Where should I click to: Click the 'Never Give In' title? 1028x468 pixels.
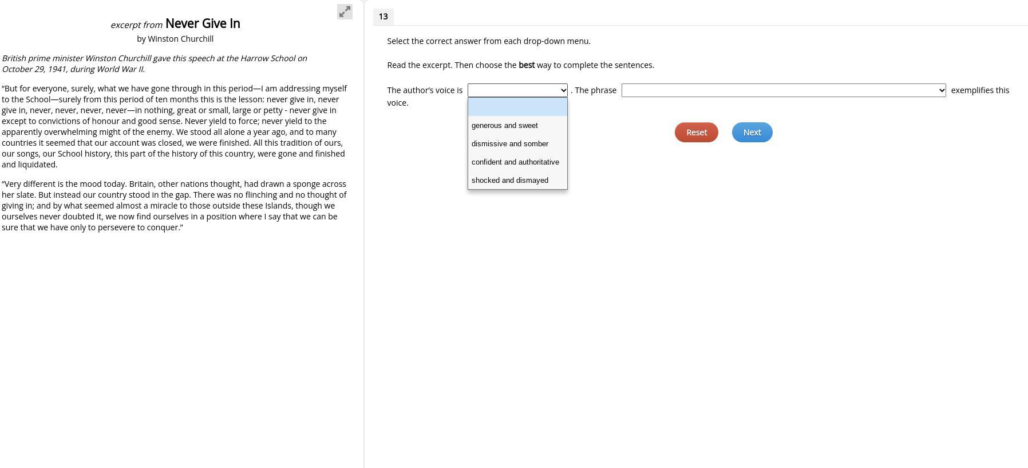(203, 23)
